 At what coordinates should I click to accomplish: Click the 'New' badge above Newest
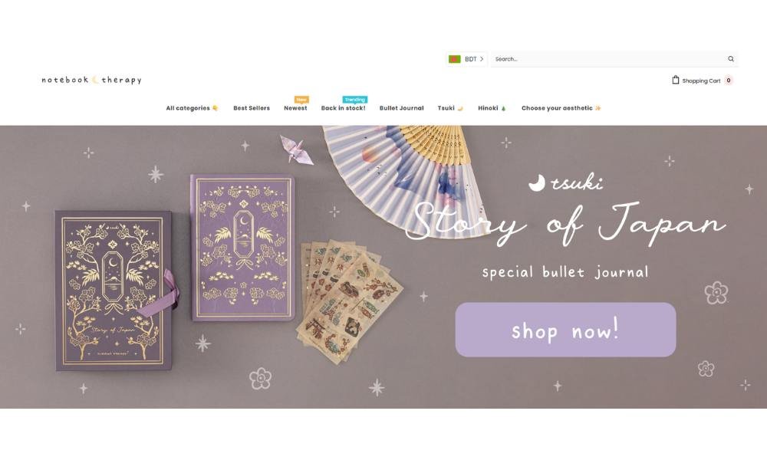pyautogui.click(x=301, y=99)
